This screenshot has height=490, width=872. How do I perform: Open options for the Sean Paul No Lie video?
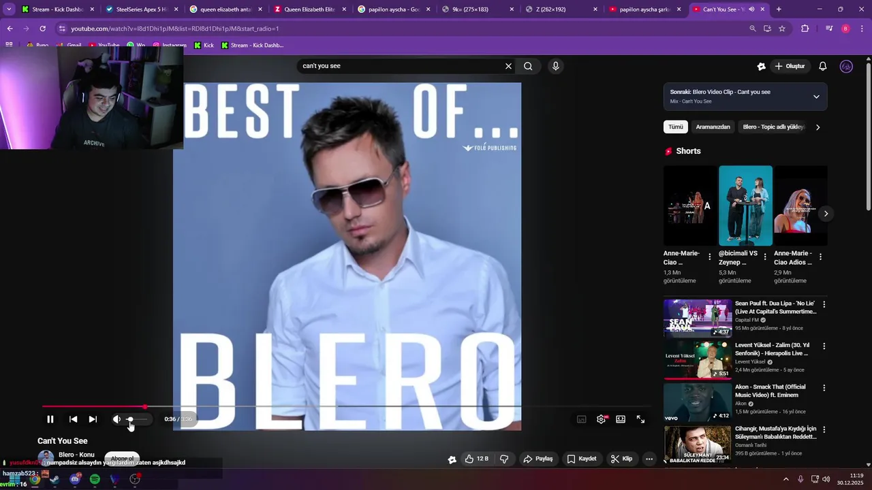coord(824,304)
